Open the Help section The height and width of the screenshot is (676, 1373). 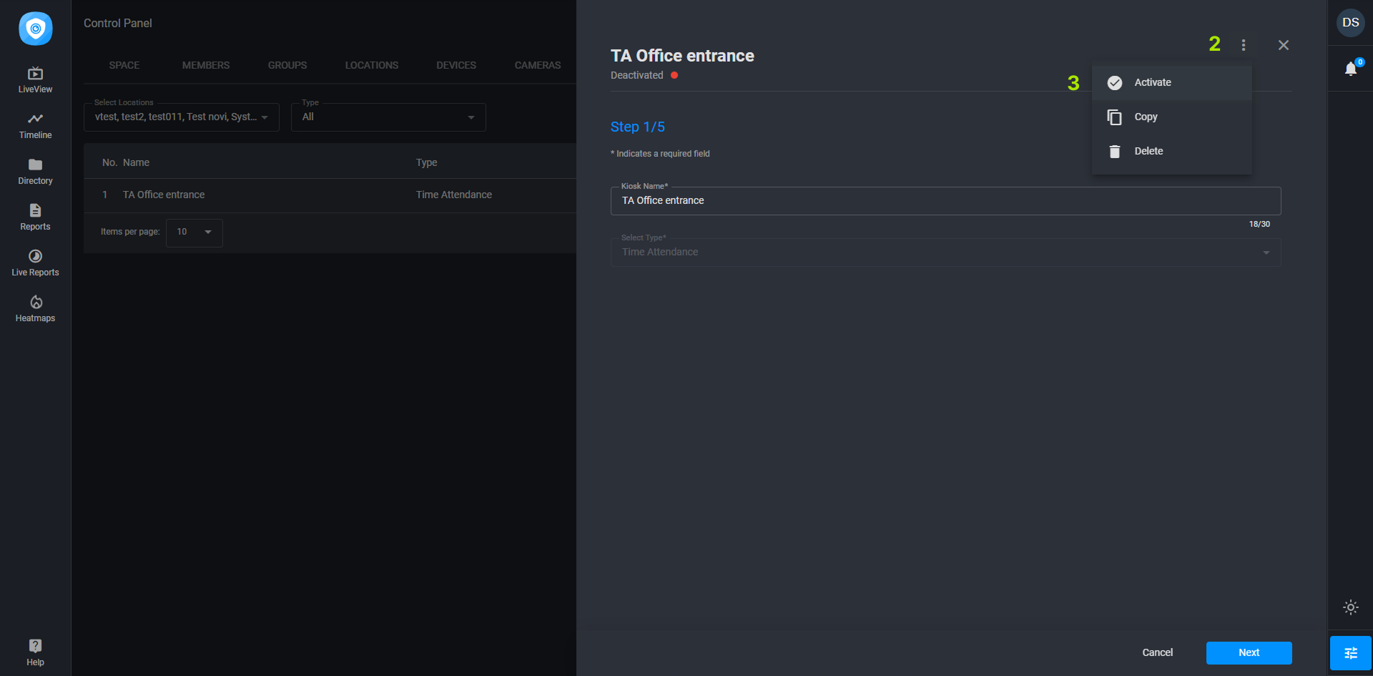click(35, 652)
